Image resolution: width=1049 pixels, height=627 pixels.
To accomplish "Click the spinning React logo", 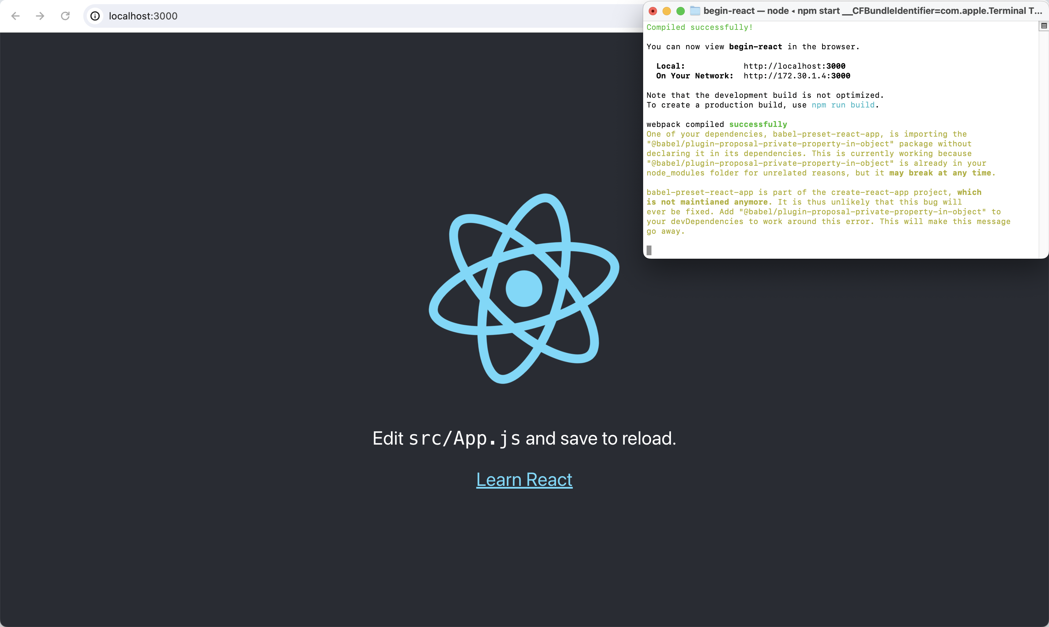I will click(524, 289).
